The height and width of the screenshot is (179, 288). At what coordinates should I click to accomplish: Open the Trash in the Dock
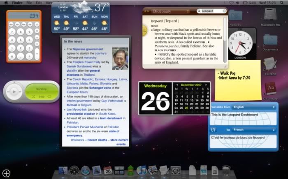pos(226,170)
